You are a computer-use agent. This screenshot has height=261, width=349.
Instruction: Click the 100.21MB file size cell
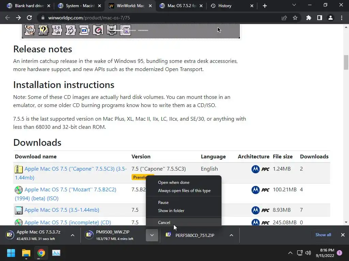pyautogui.click(x=285, y=190)
